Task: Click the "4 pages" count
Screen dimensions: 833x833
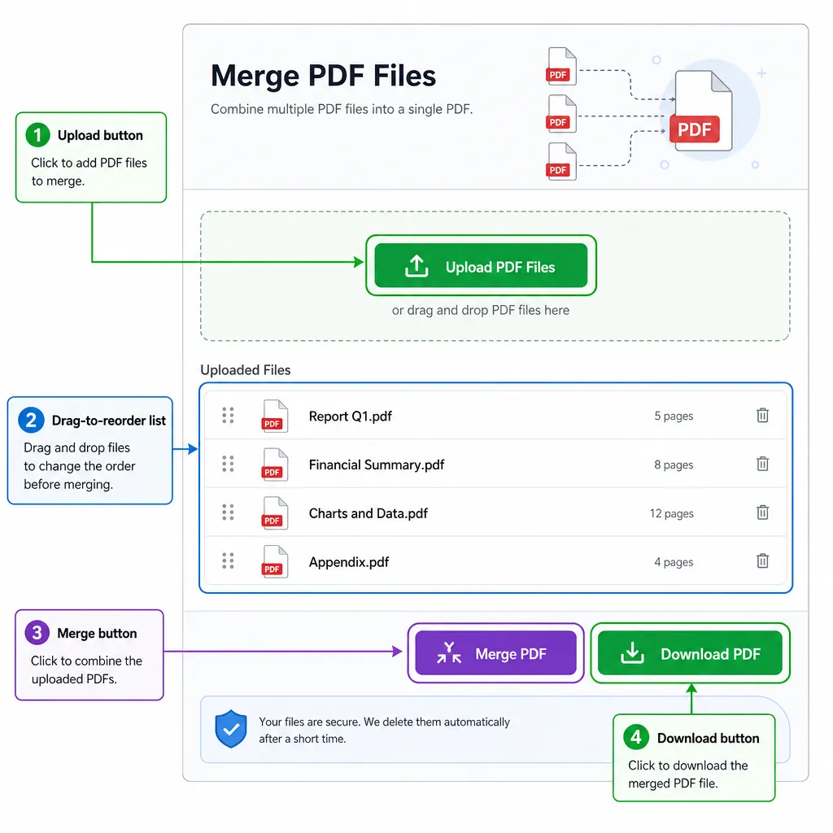Action: coord(674,562)
